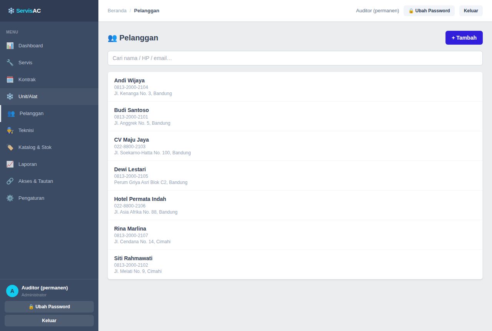Focus the 'Cari nama / HP / email' search field
The image size is (492, 331).
pos(295,58)
